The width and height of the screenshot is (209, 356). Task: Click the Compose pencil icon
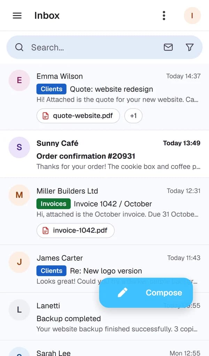point(123,293)
